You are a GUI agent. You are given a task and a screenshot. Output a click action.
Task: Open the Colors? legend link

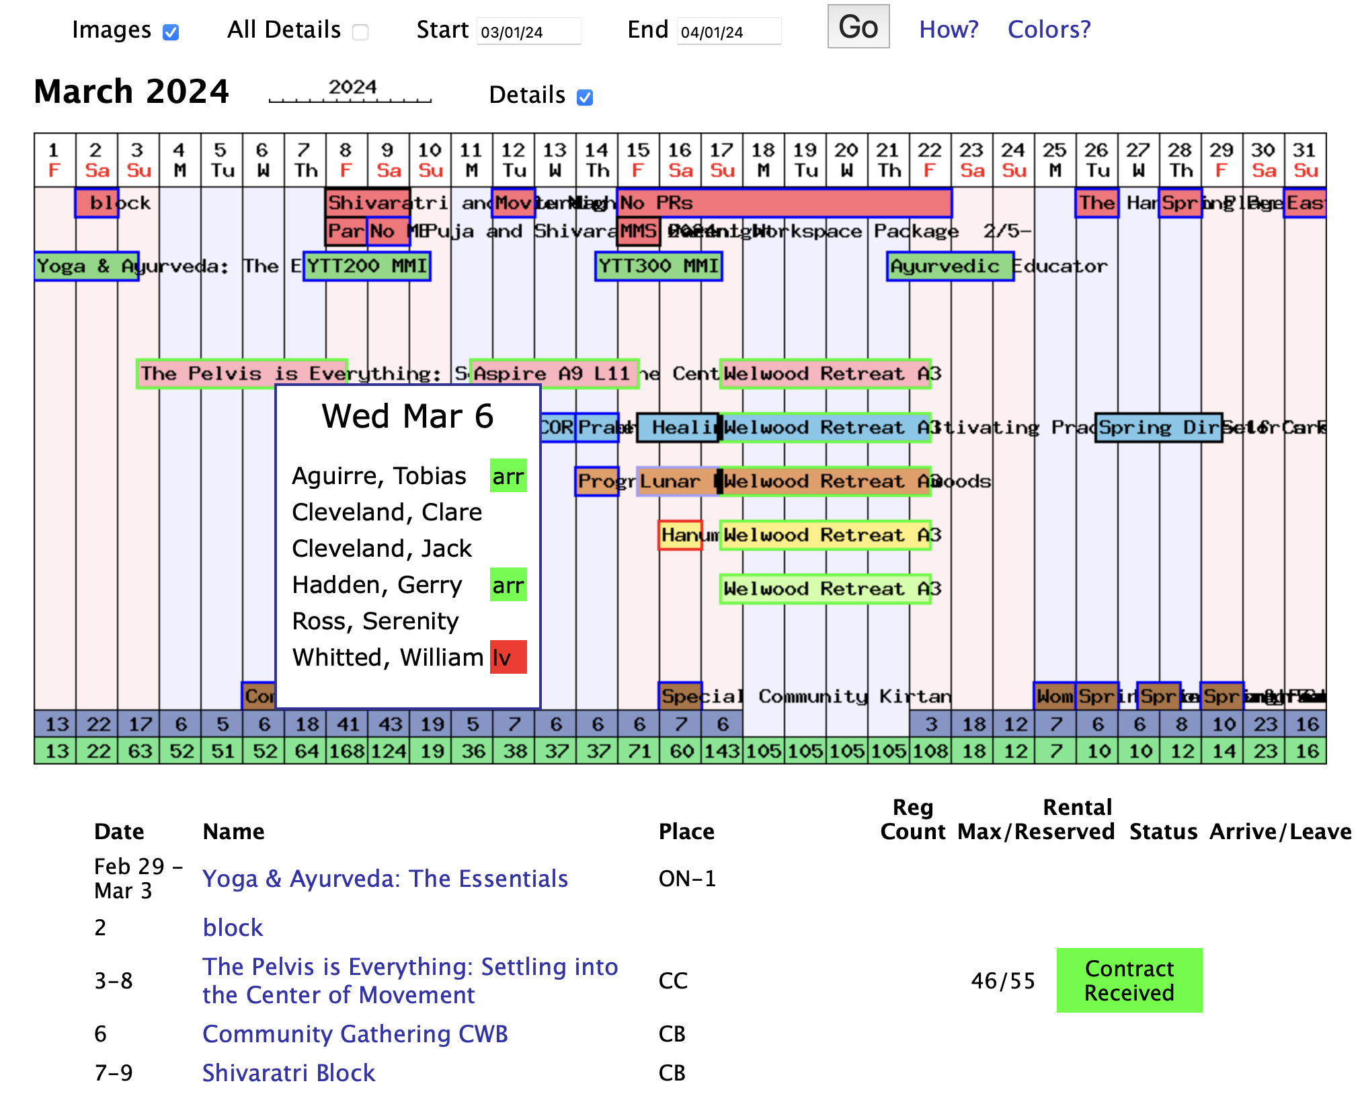click(x=1048, y=30)
